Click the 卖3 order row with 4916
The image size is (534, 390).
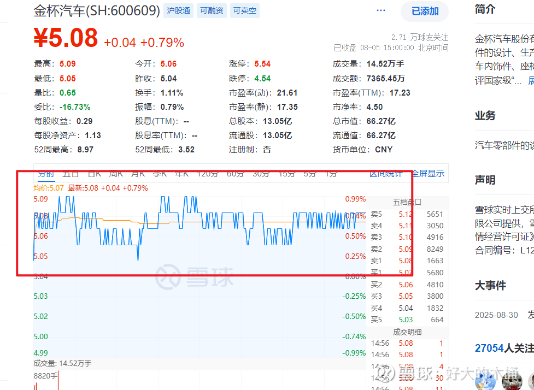tap(407, 237)
